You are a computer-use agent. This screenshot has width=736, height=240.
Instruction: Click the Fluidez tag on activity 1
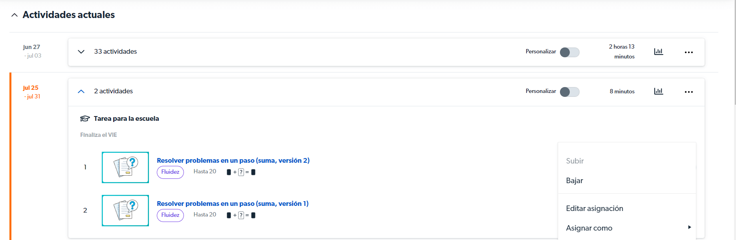click(x=170, y=172)
